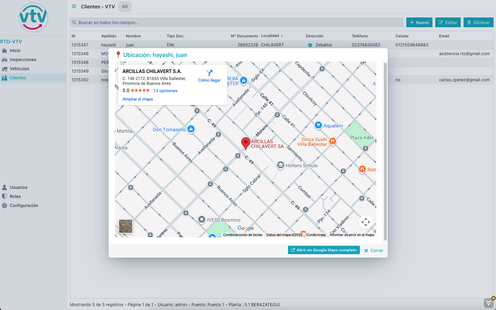Image resolution: width=496 pixels, height=310 pixels.
Task: Open Configuración settings in sidebar
Action: pos(24,206)
